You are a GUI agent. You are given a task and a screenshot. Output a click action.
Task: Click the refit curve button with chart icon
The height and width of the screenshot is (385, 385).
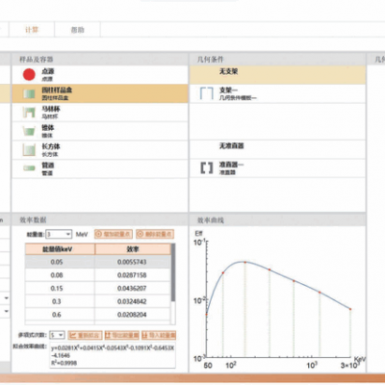pyautogui.click(x=85, y=336)
